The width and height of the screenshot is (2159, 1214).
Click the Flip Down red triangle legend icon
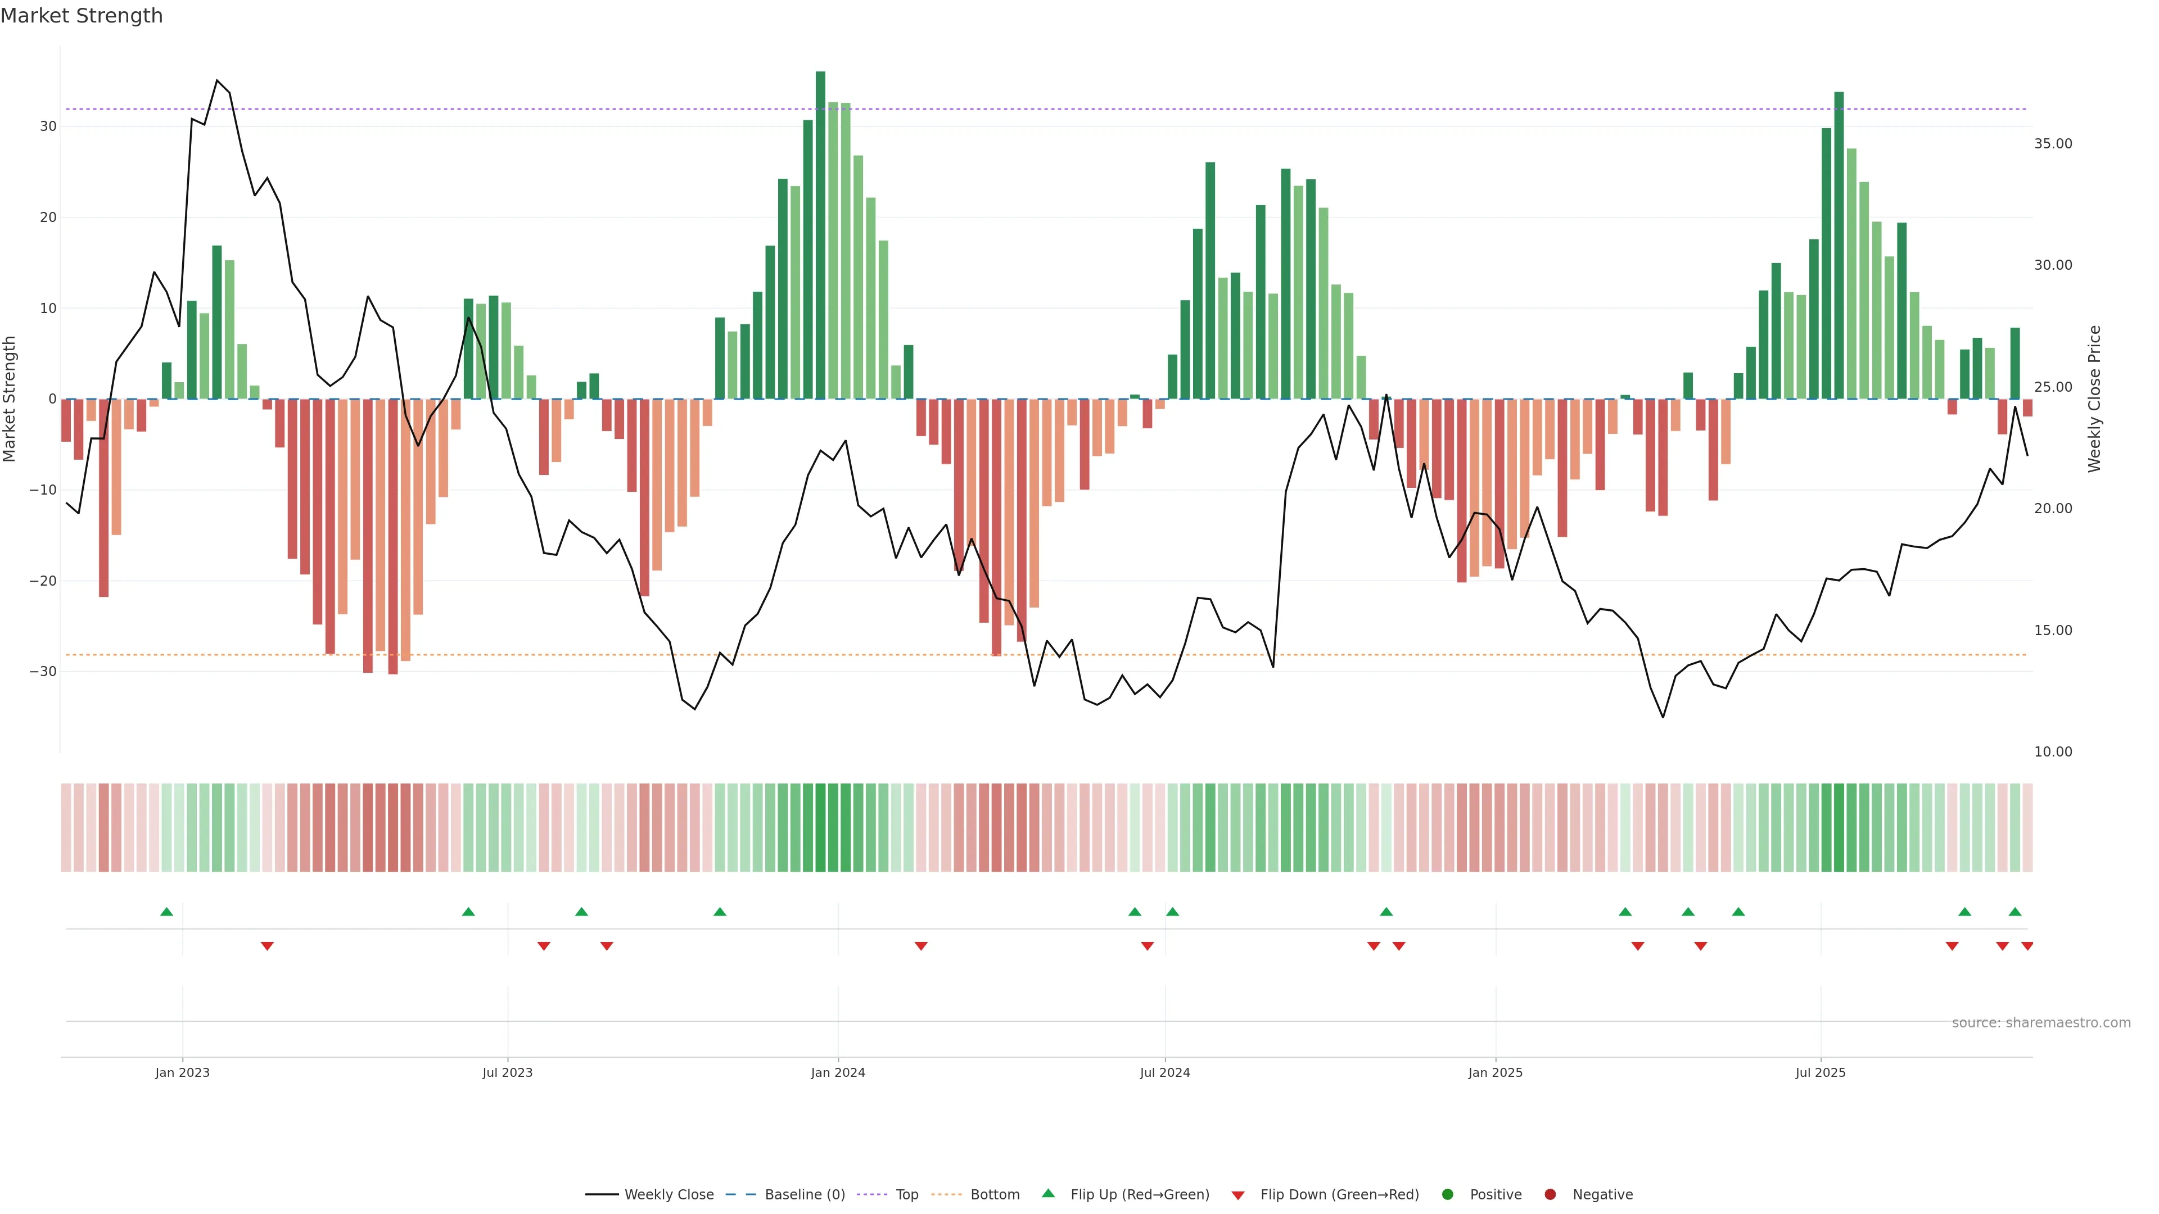pyautogui.click(x=1238, y=1195)
